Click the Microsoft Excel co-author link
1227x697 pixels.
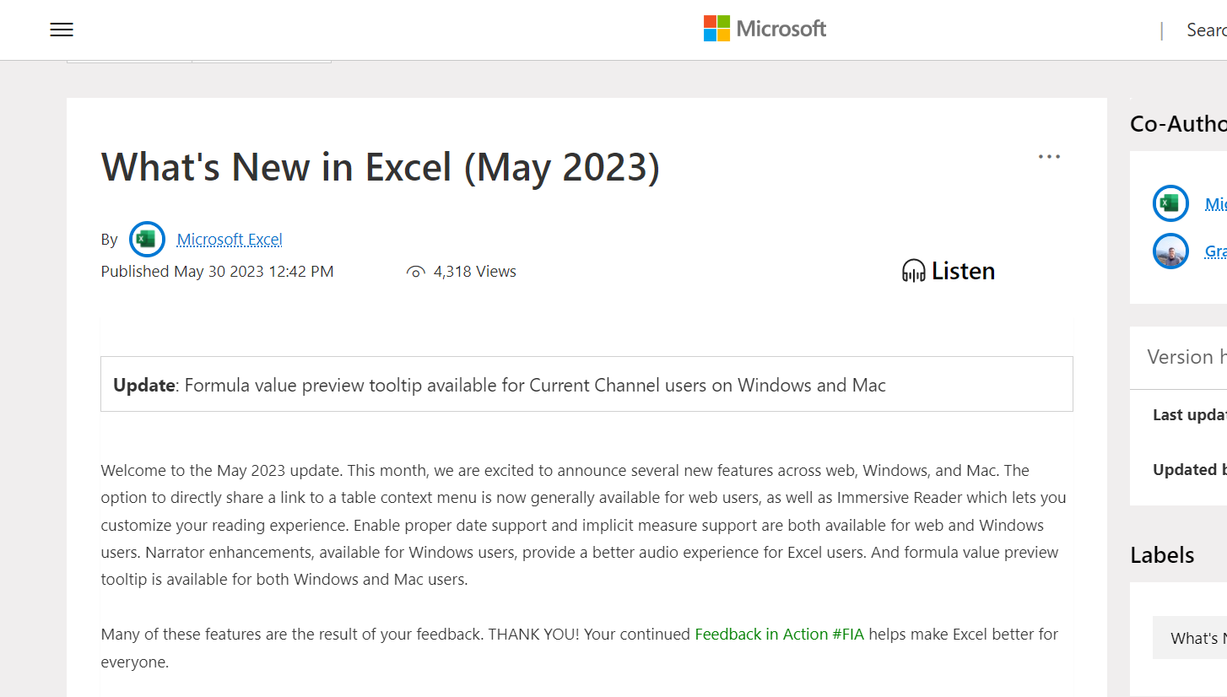pyautogui.click(x=1215, y=203)
